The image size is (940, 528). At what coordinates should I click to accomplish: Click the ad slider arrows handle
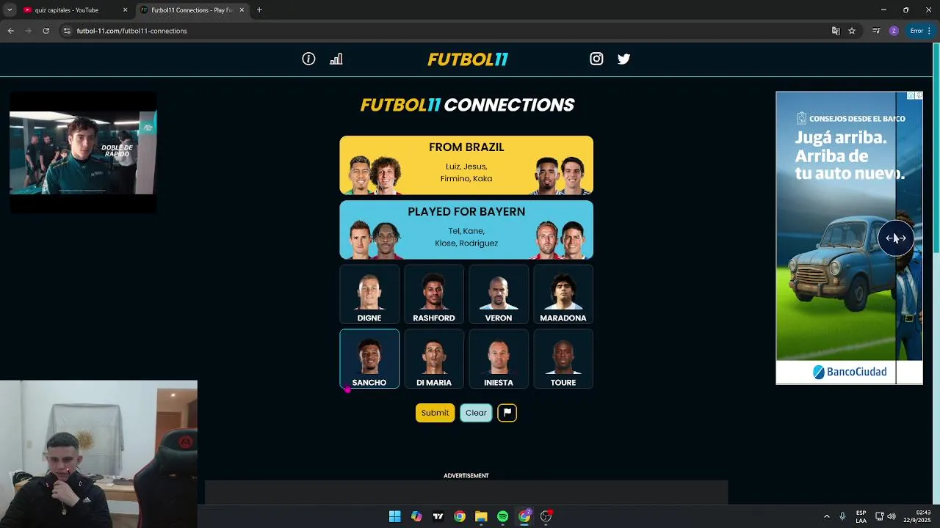896,238
